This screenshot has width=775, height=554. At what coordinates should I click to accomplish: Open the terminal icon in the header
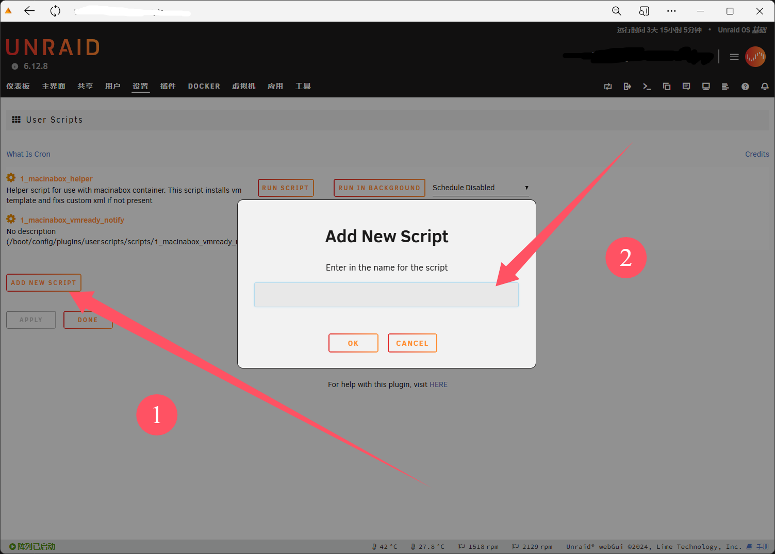coord(647,87)
